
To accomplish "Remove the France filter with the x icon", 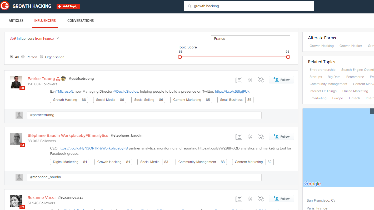I will [58, 38].
